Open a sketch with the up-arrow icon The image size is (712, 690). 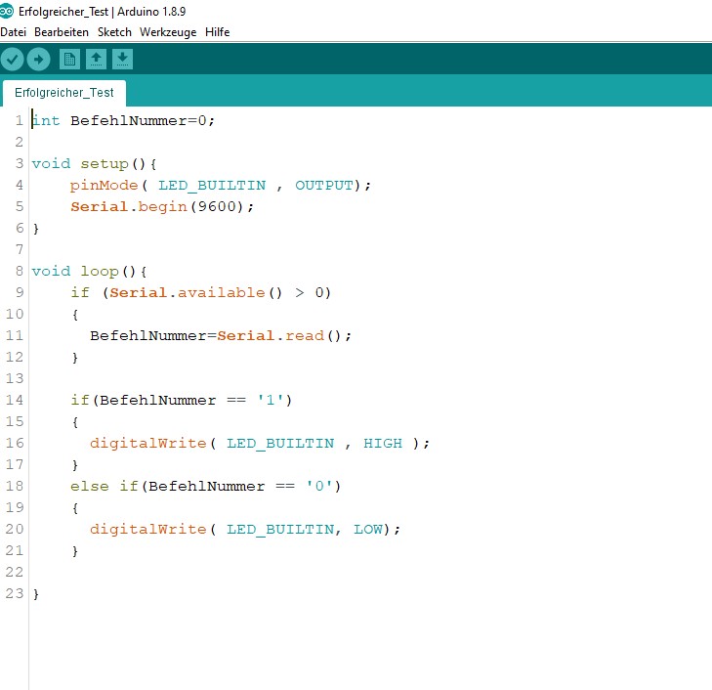(x=97, y=59)
